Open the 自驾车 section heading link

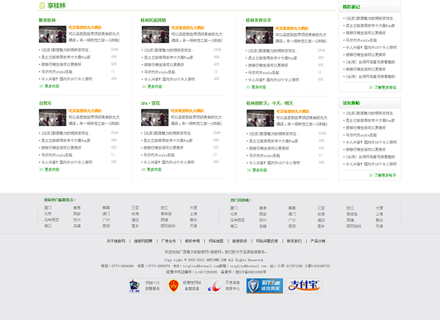pyautogui.click(x=45, y=103)
